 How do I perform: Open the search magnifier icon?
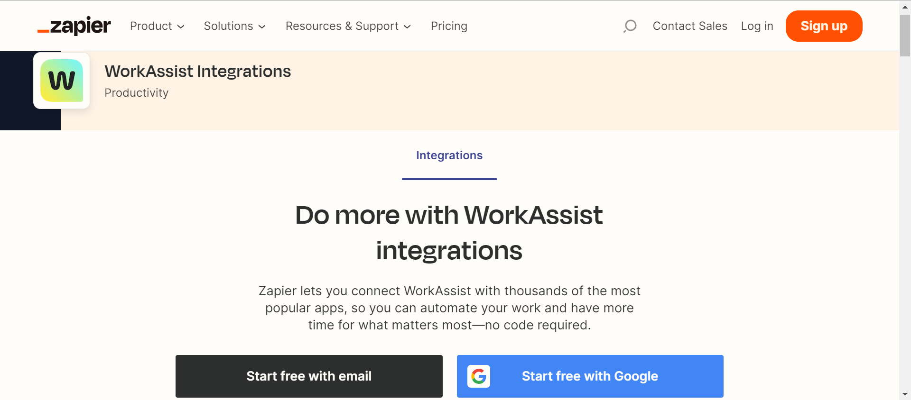(630, 26)
